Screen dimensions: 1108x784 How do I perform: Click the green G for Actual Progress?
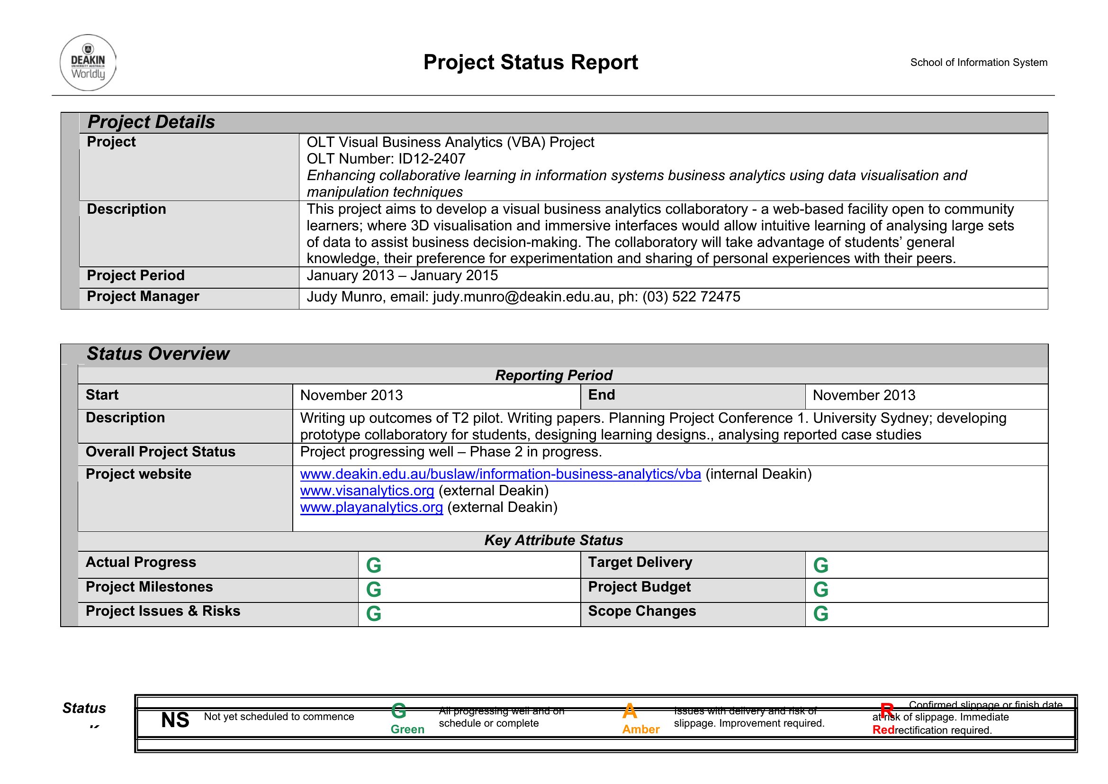tap(373, 565)
